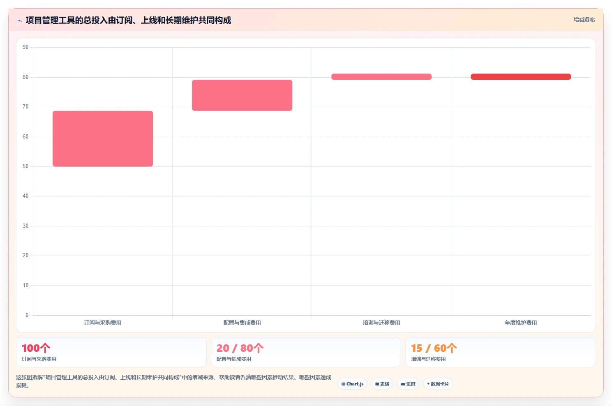Click the lightning icon beside the chart title
The height and width of the screenshot is (406, 612).
coord(19,21)
